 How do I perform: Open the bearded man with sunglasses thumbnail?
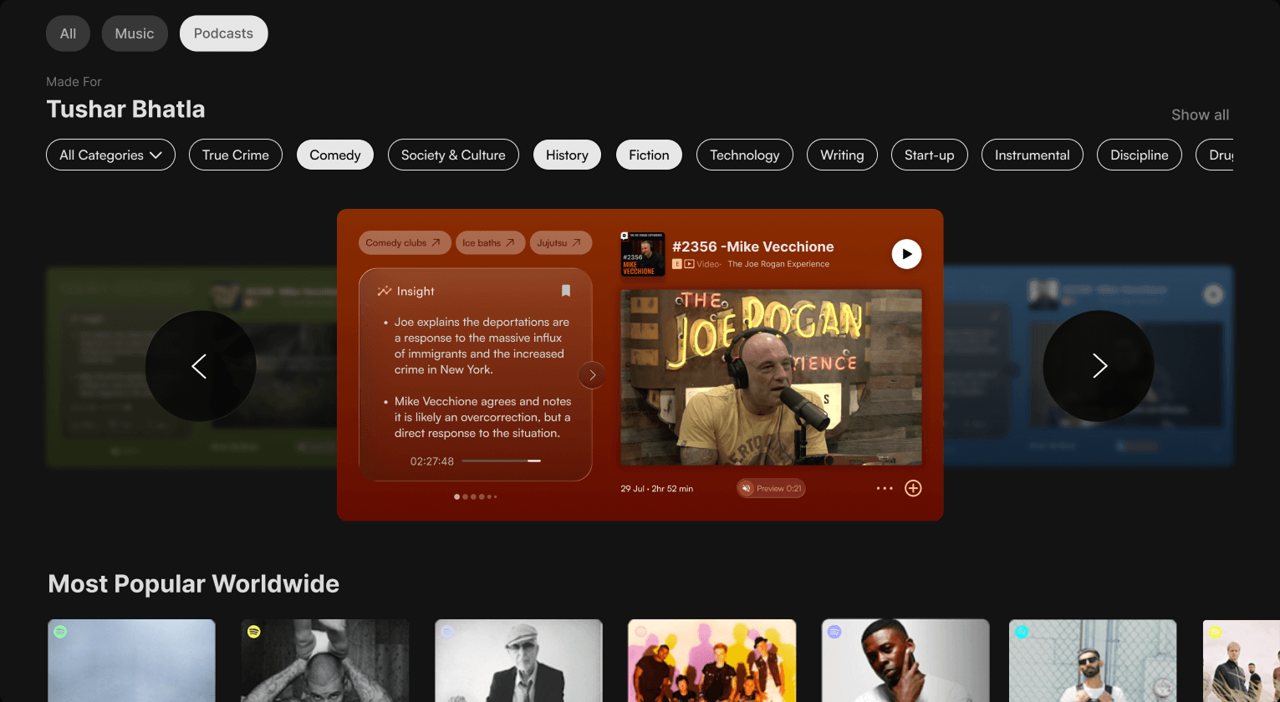[1093, 660]
